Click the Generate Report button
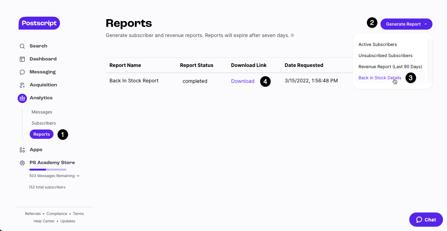 coord(406,24)
